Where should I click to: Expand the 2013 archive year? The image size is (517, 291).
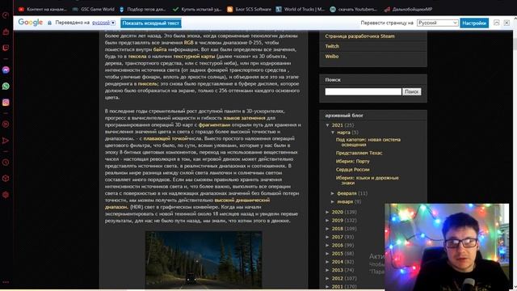[x=328, y=270]
